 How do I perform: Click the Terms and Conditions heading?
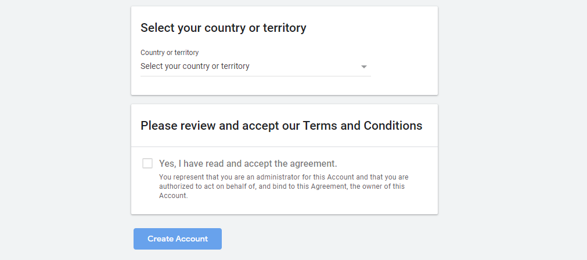point(281,126)
